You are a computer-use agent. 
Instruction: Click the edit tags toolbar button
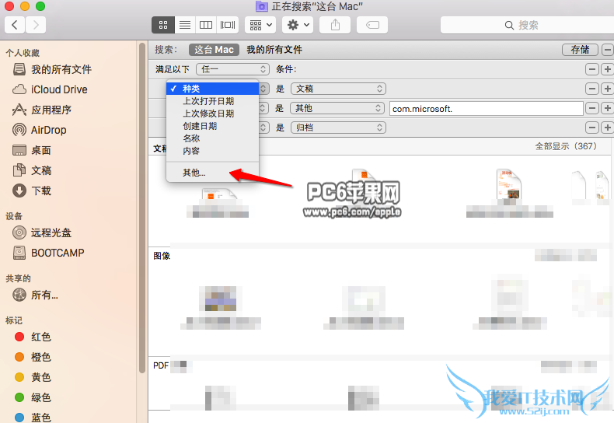[x=372, y=25]
